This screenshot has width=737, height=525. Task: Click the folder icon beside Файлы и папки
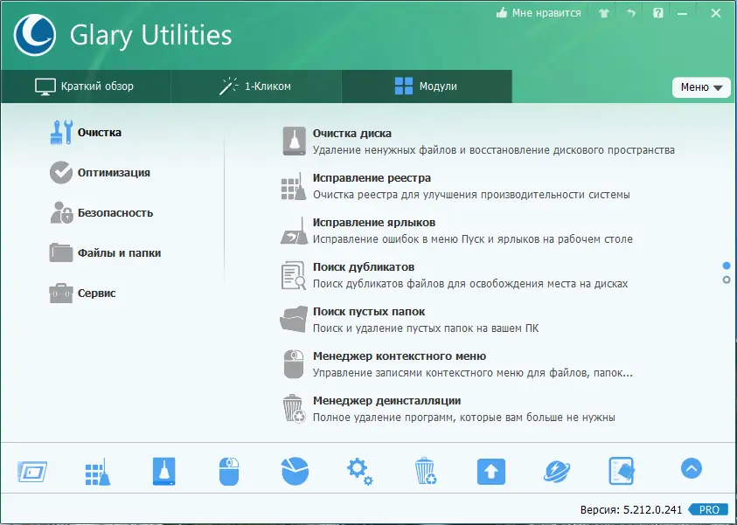(61, 252)
